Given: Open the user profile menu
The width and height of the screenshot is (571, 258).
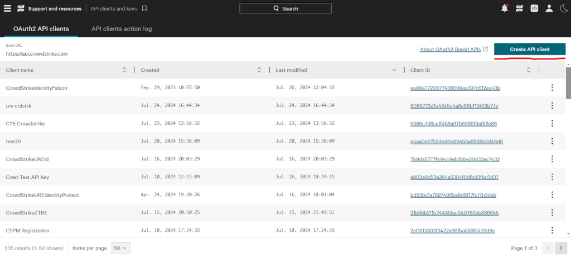Looking at the screenshot, I should tap(549, 9).
